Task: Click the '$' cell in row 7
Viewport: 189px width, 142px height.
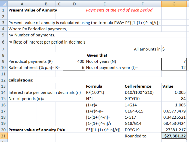Action: (174, 49)
